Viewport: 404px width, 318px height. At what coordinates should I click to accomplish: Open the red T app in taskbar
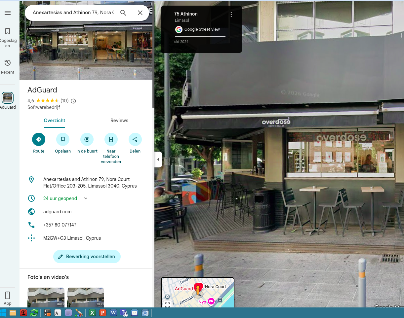pyautogui.click(x=23, y=313)
